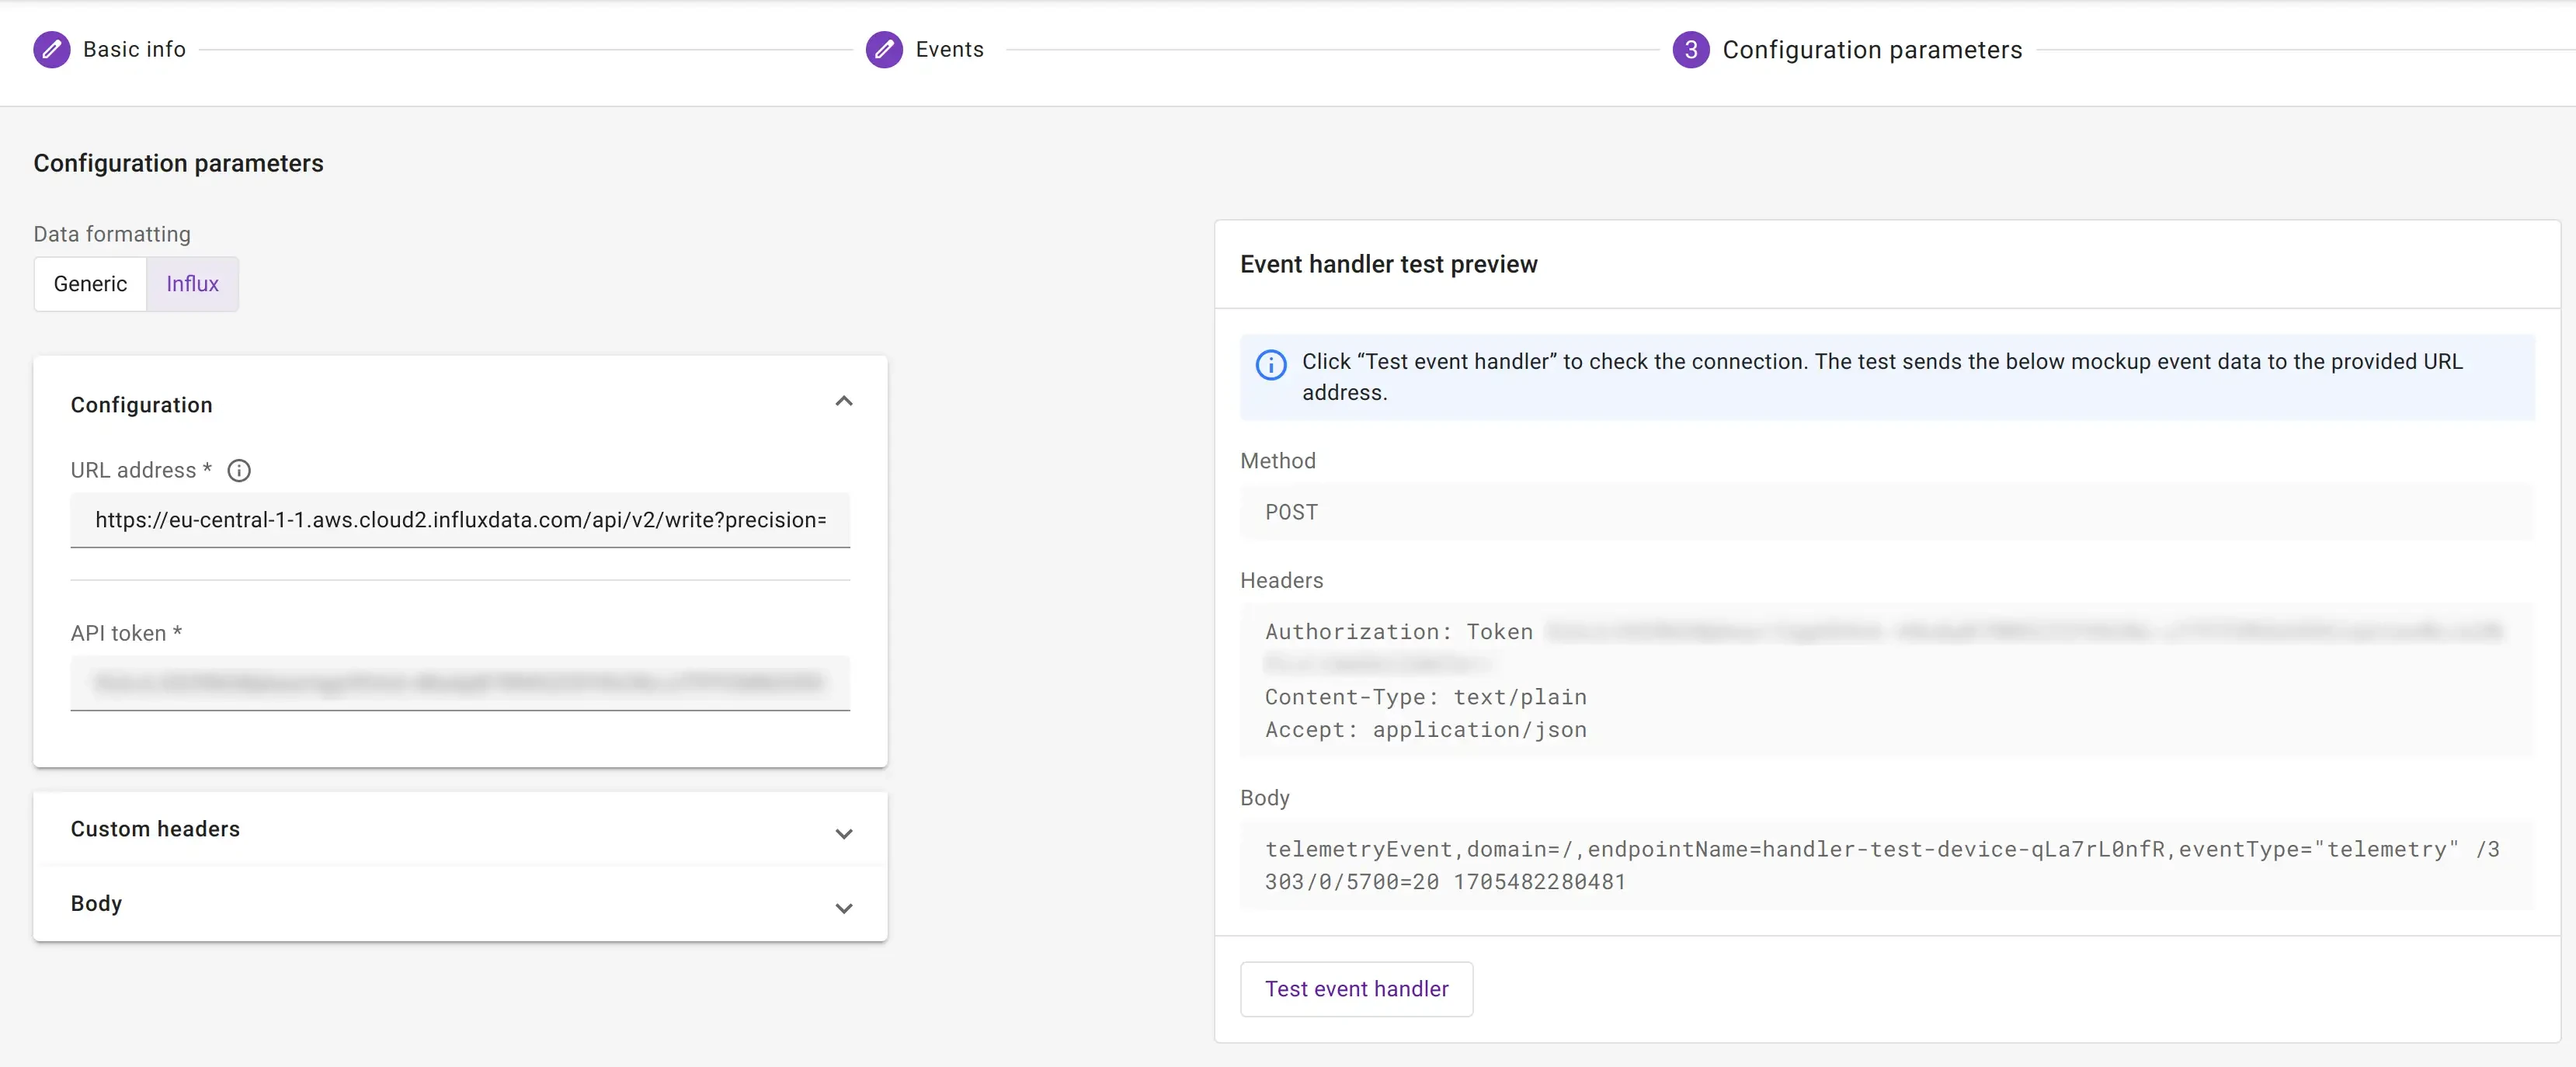Click the Headers label in the preview

1281,581
